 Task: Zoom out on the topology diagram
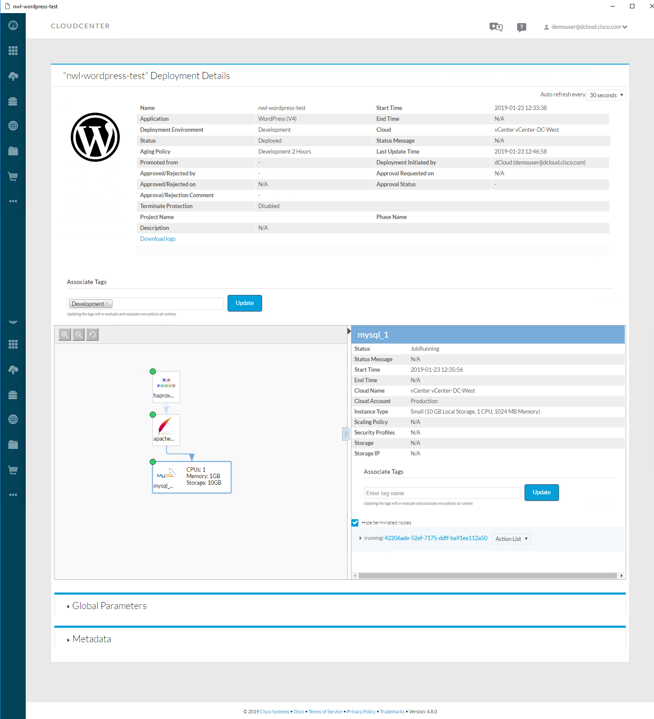click(x=79, y=335)
